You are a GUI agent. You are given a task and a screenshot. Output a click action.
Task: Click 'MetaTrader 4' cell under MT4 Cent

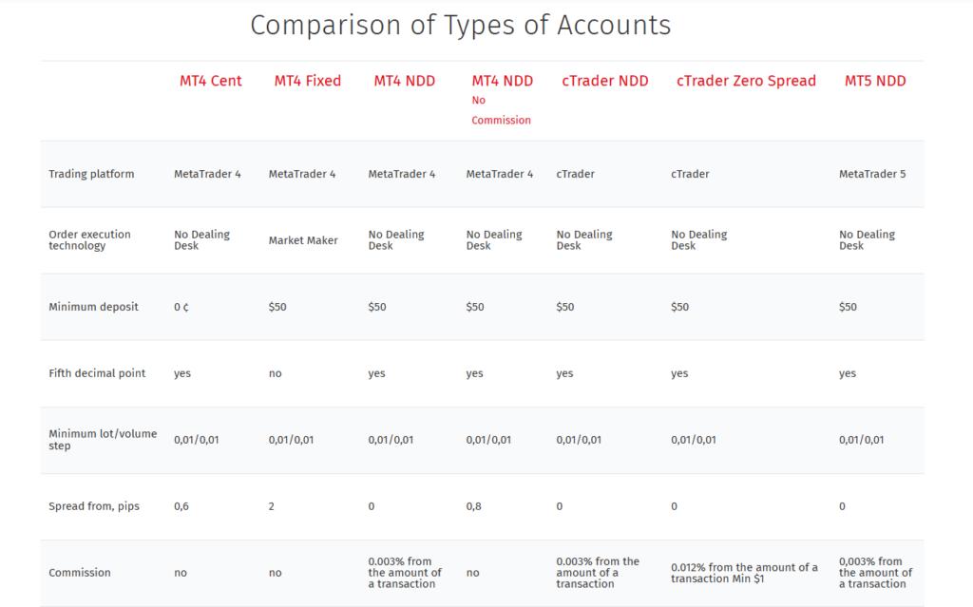(207, 174)
